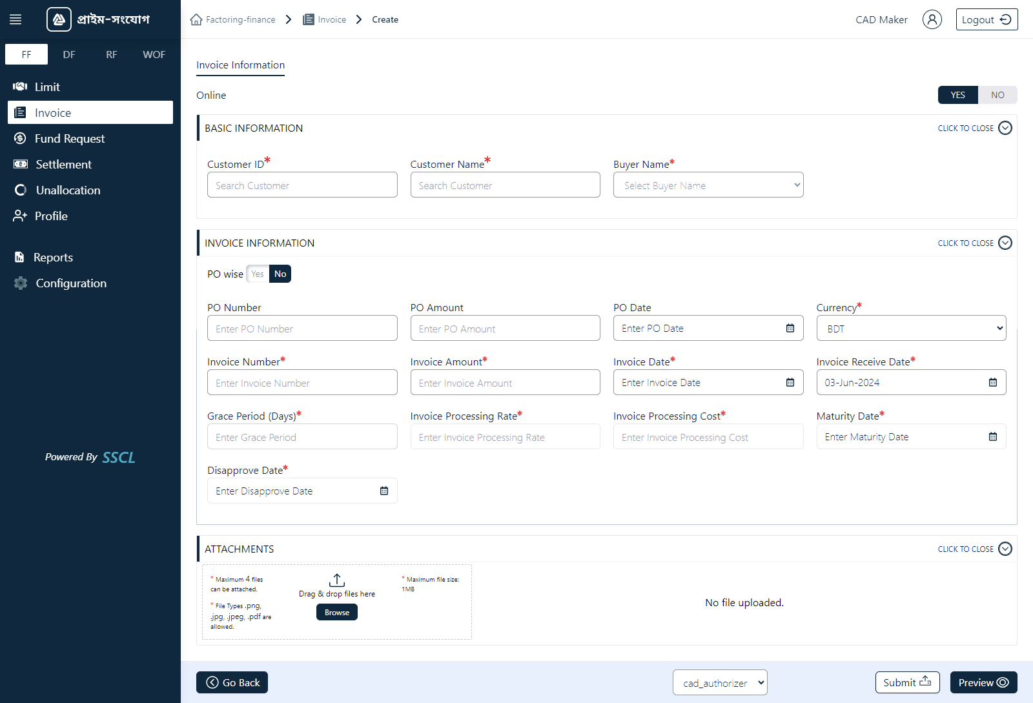Click the Invoice Processing Rate field
This screenshot has height=703, width=1033.
505,436
